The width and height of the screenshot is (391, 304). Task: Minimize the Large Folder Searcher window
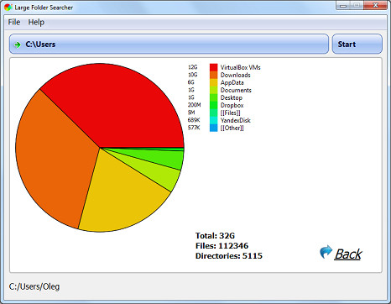(343, 5)
